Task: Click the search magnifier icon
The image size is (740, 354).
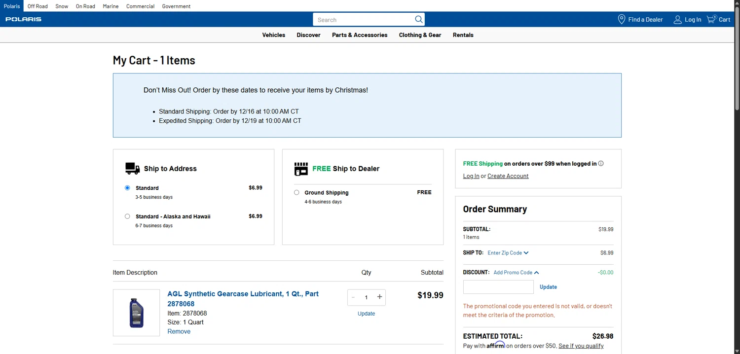Action: click(418, 19)
